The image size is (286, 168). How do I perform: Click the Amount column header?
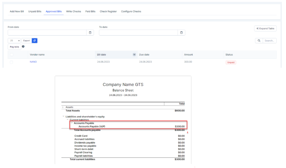[x=188, y=55]
